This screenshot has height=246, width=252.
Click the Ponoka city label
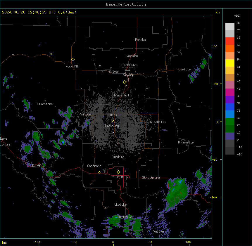click(x=140, y=40)
